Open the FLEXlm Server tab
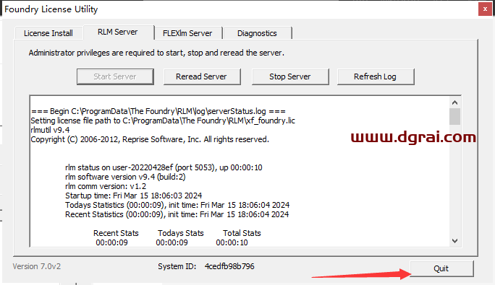Viewport: 495px width, 285px height. coord(187,33)
